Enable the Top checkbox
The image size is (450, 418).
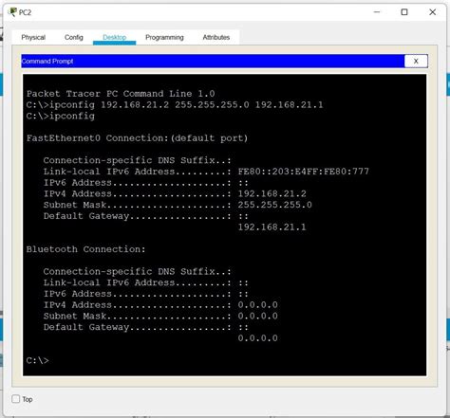click(15, 399)
